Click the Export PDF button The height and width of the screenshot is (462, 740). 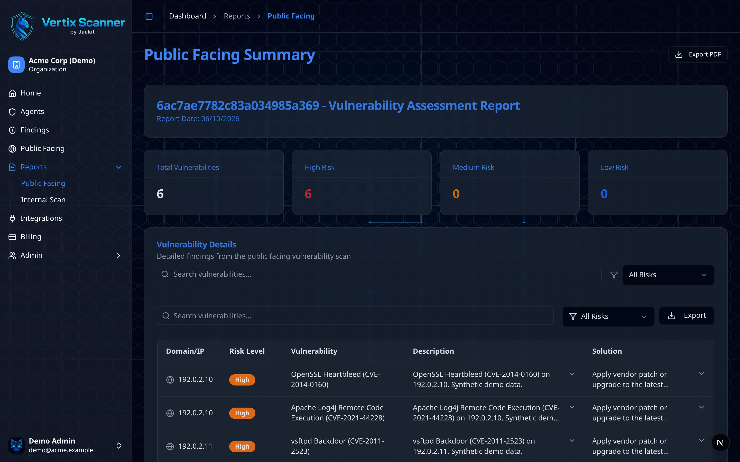tap(698, 54)
